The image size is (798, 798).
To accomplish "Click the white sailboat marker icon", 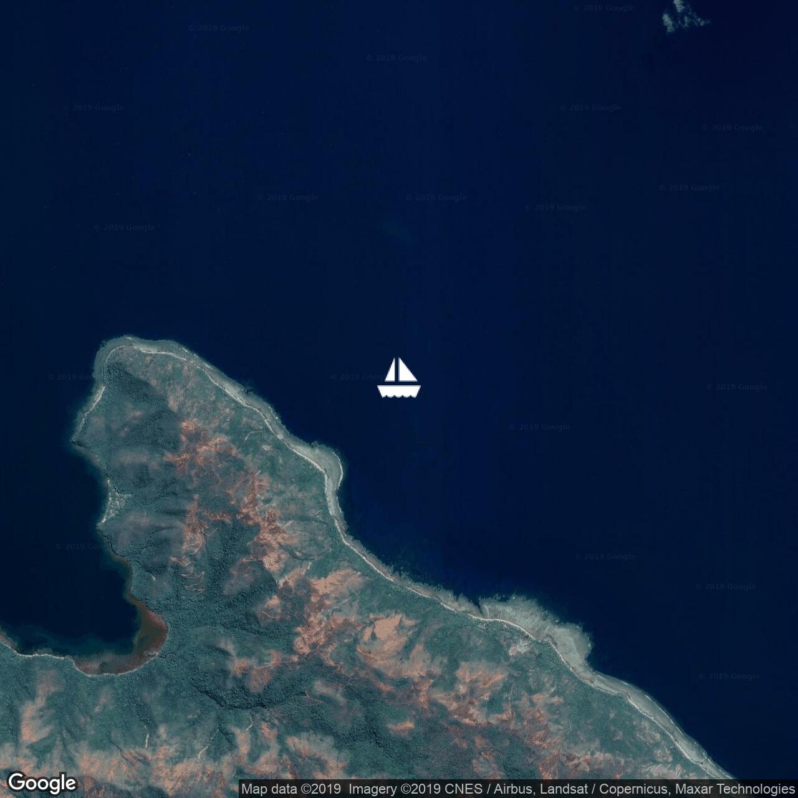I will click(399, 378).
